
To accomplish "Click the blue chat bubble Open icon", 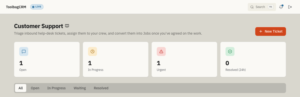I will coord(24,51).
